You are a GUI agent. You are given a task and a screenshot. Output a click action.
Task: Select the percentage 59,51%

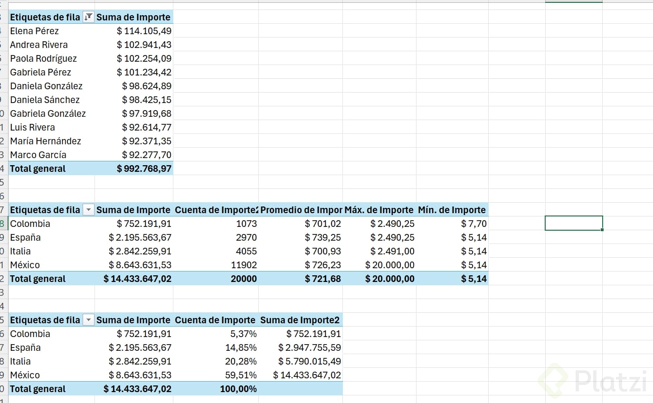[x=241, y=375]
